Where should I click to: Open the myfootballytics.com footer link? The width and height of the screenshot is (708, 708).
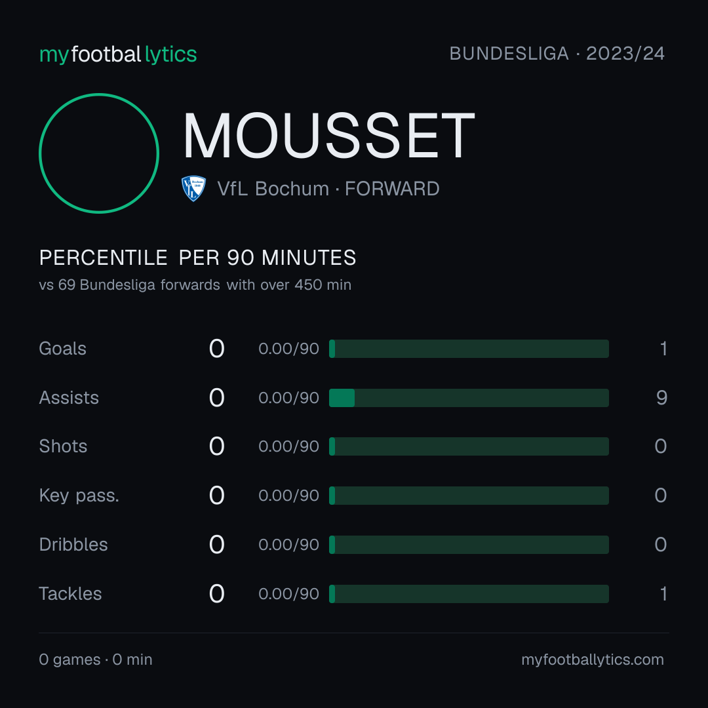pyautogui.click(x=593, y=659)
